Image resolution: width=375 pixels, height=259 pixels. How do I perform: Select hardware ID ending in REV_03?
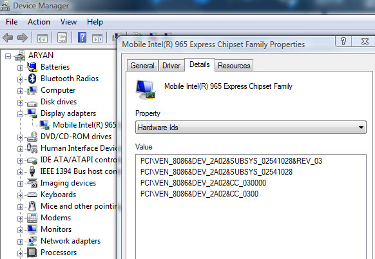point(231,161)
